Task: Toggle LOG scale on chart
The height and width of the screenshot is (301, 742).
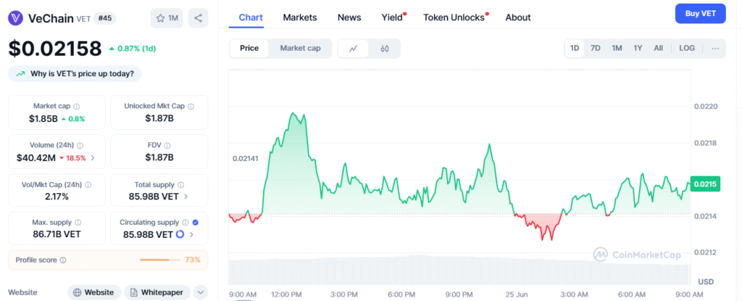Action: tap(687, 49)
